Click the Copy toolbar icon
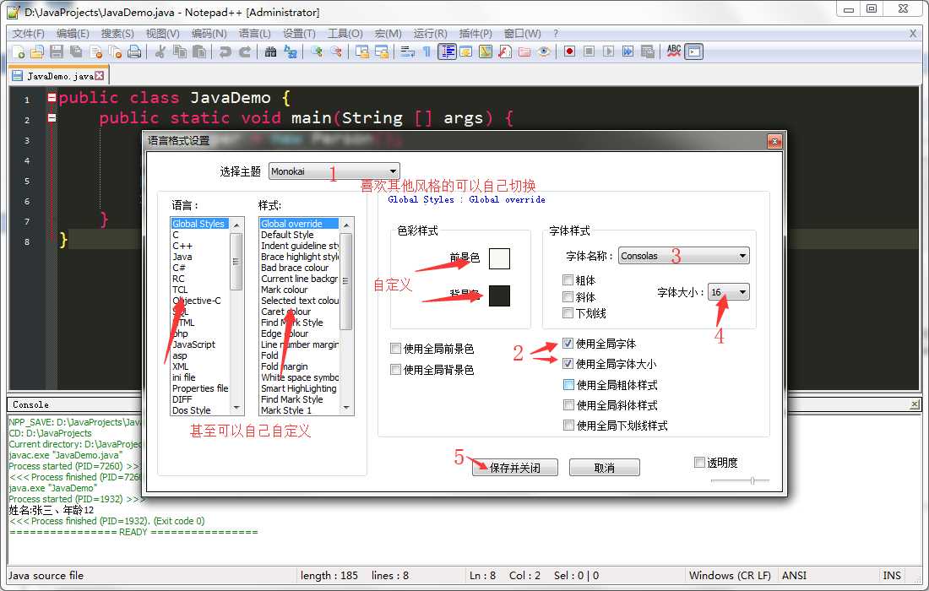 [180, 52]
